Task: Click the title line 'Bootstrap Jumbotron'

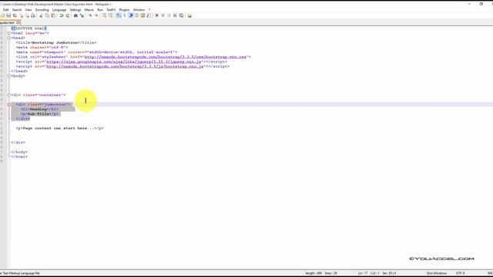Action: coord(56,42)
